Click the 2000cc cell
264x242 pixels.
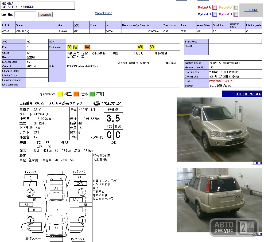(x=114, y=31)
